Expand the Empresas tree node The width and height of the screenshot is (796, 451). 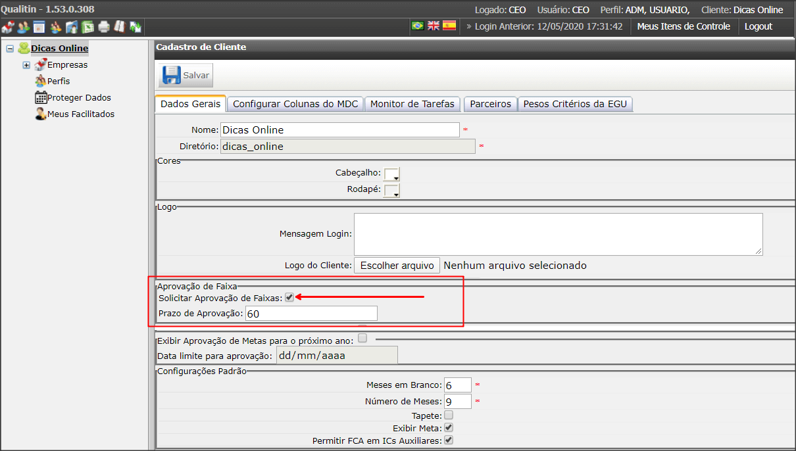[x=26, y=65]
